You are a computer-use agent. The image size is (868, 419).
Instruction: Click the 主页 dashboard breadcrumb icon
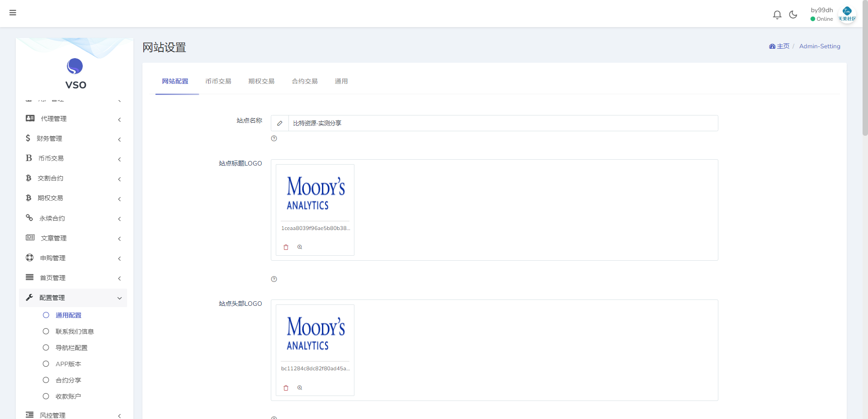pos(772,46)
